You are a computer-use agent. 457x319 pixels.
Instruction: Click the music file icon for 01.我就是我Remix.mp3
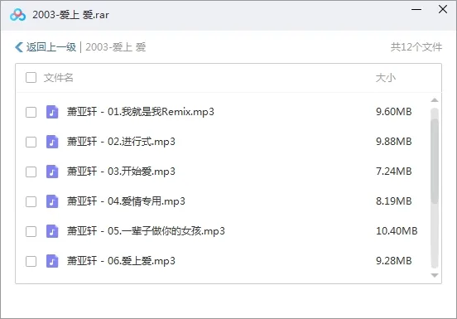point(52,112)
